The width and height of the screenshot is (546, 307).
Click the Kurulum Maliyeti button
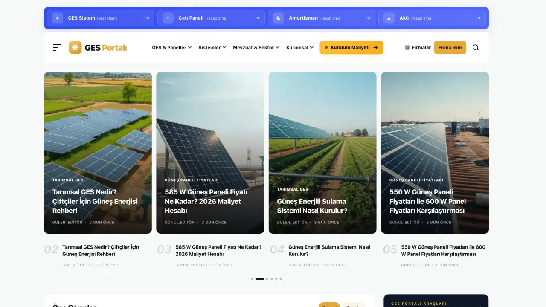(351, 47)
